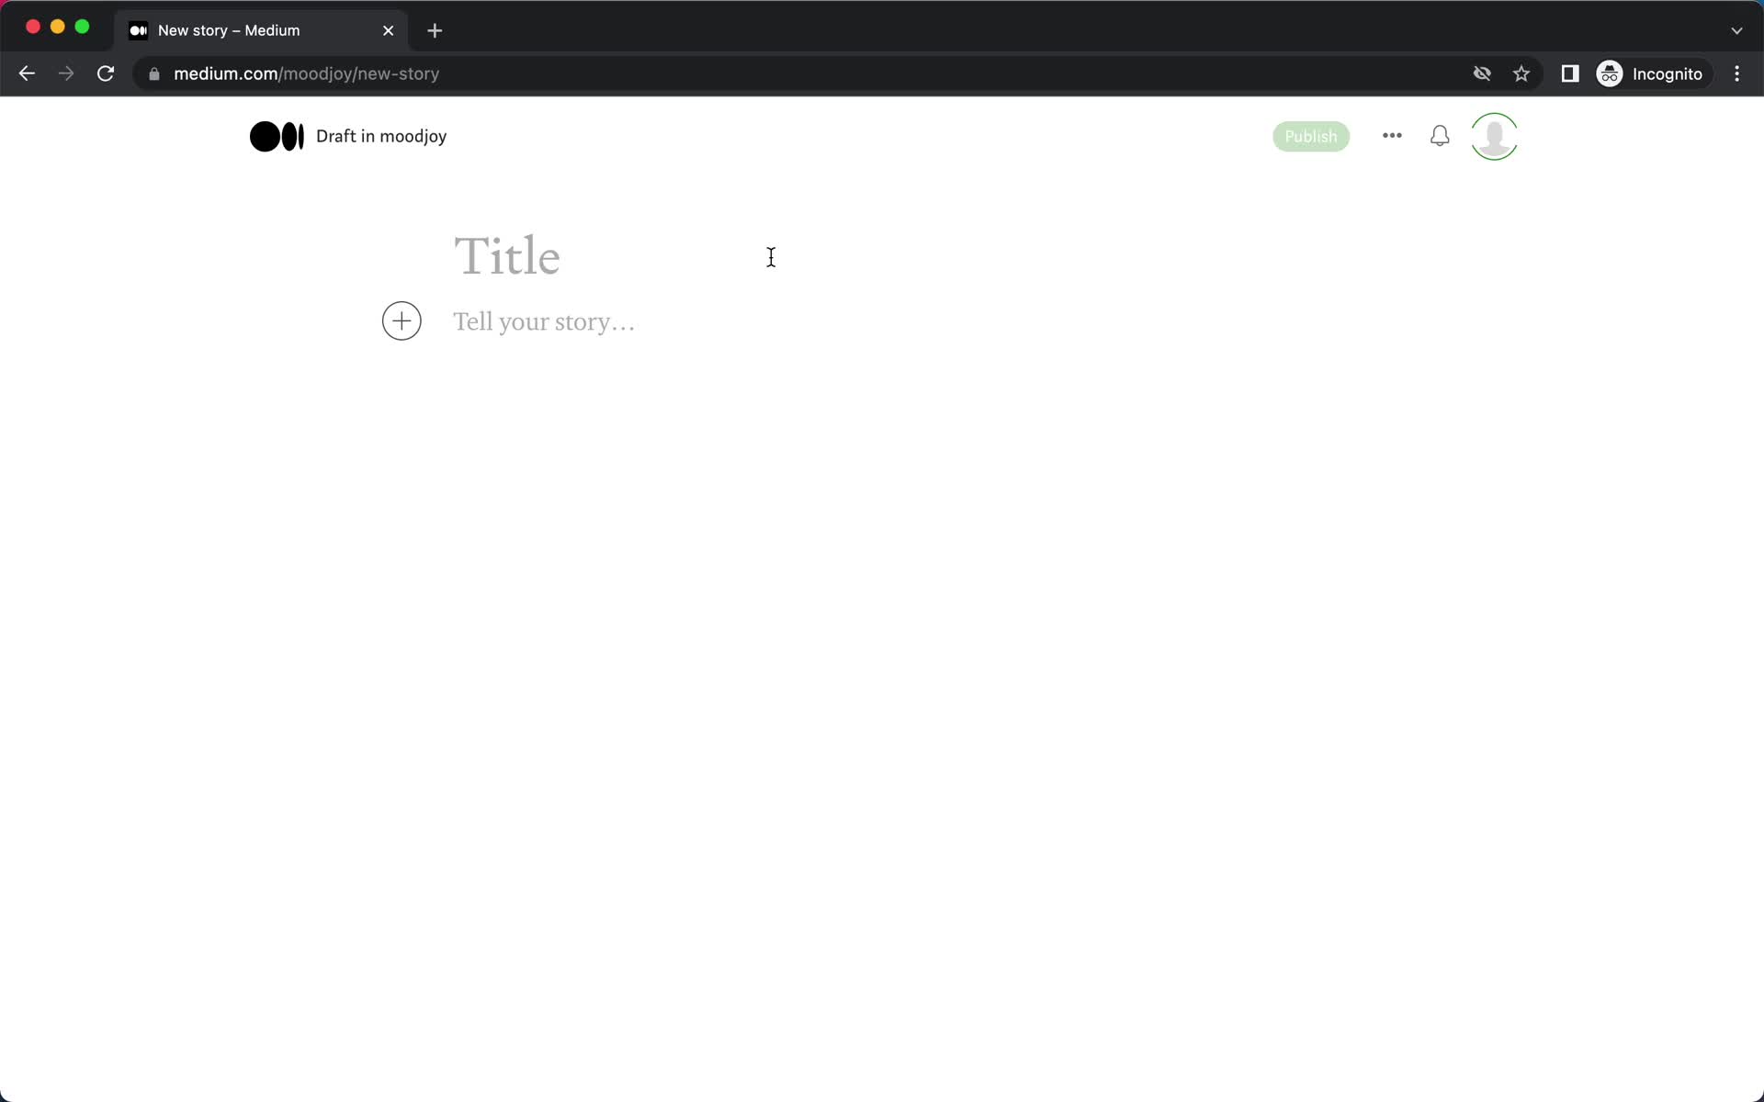Click the story body text area
This screenshot has height=1102, width=1764.
click(545, 321)
